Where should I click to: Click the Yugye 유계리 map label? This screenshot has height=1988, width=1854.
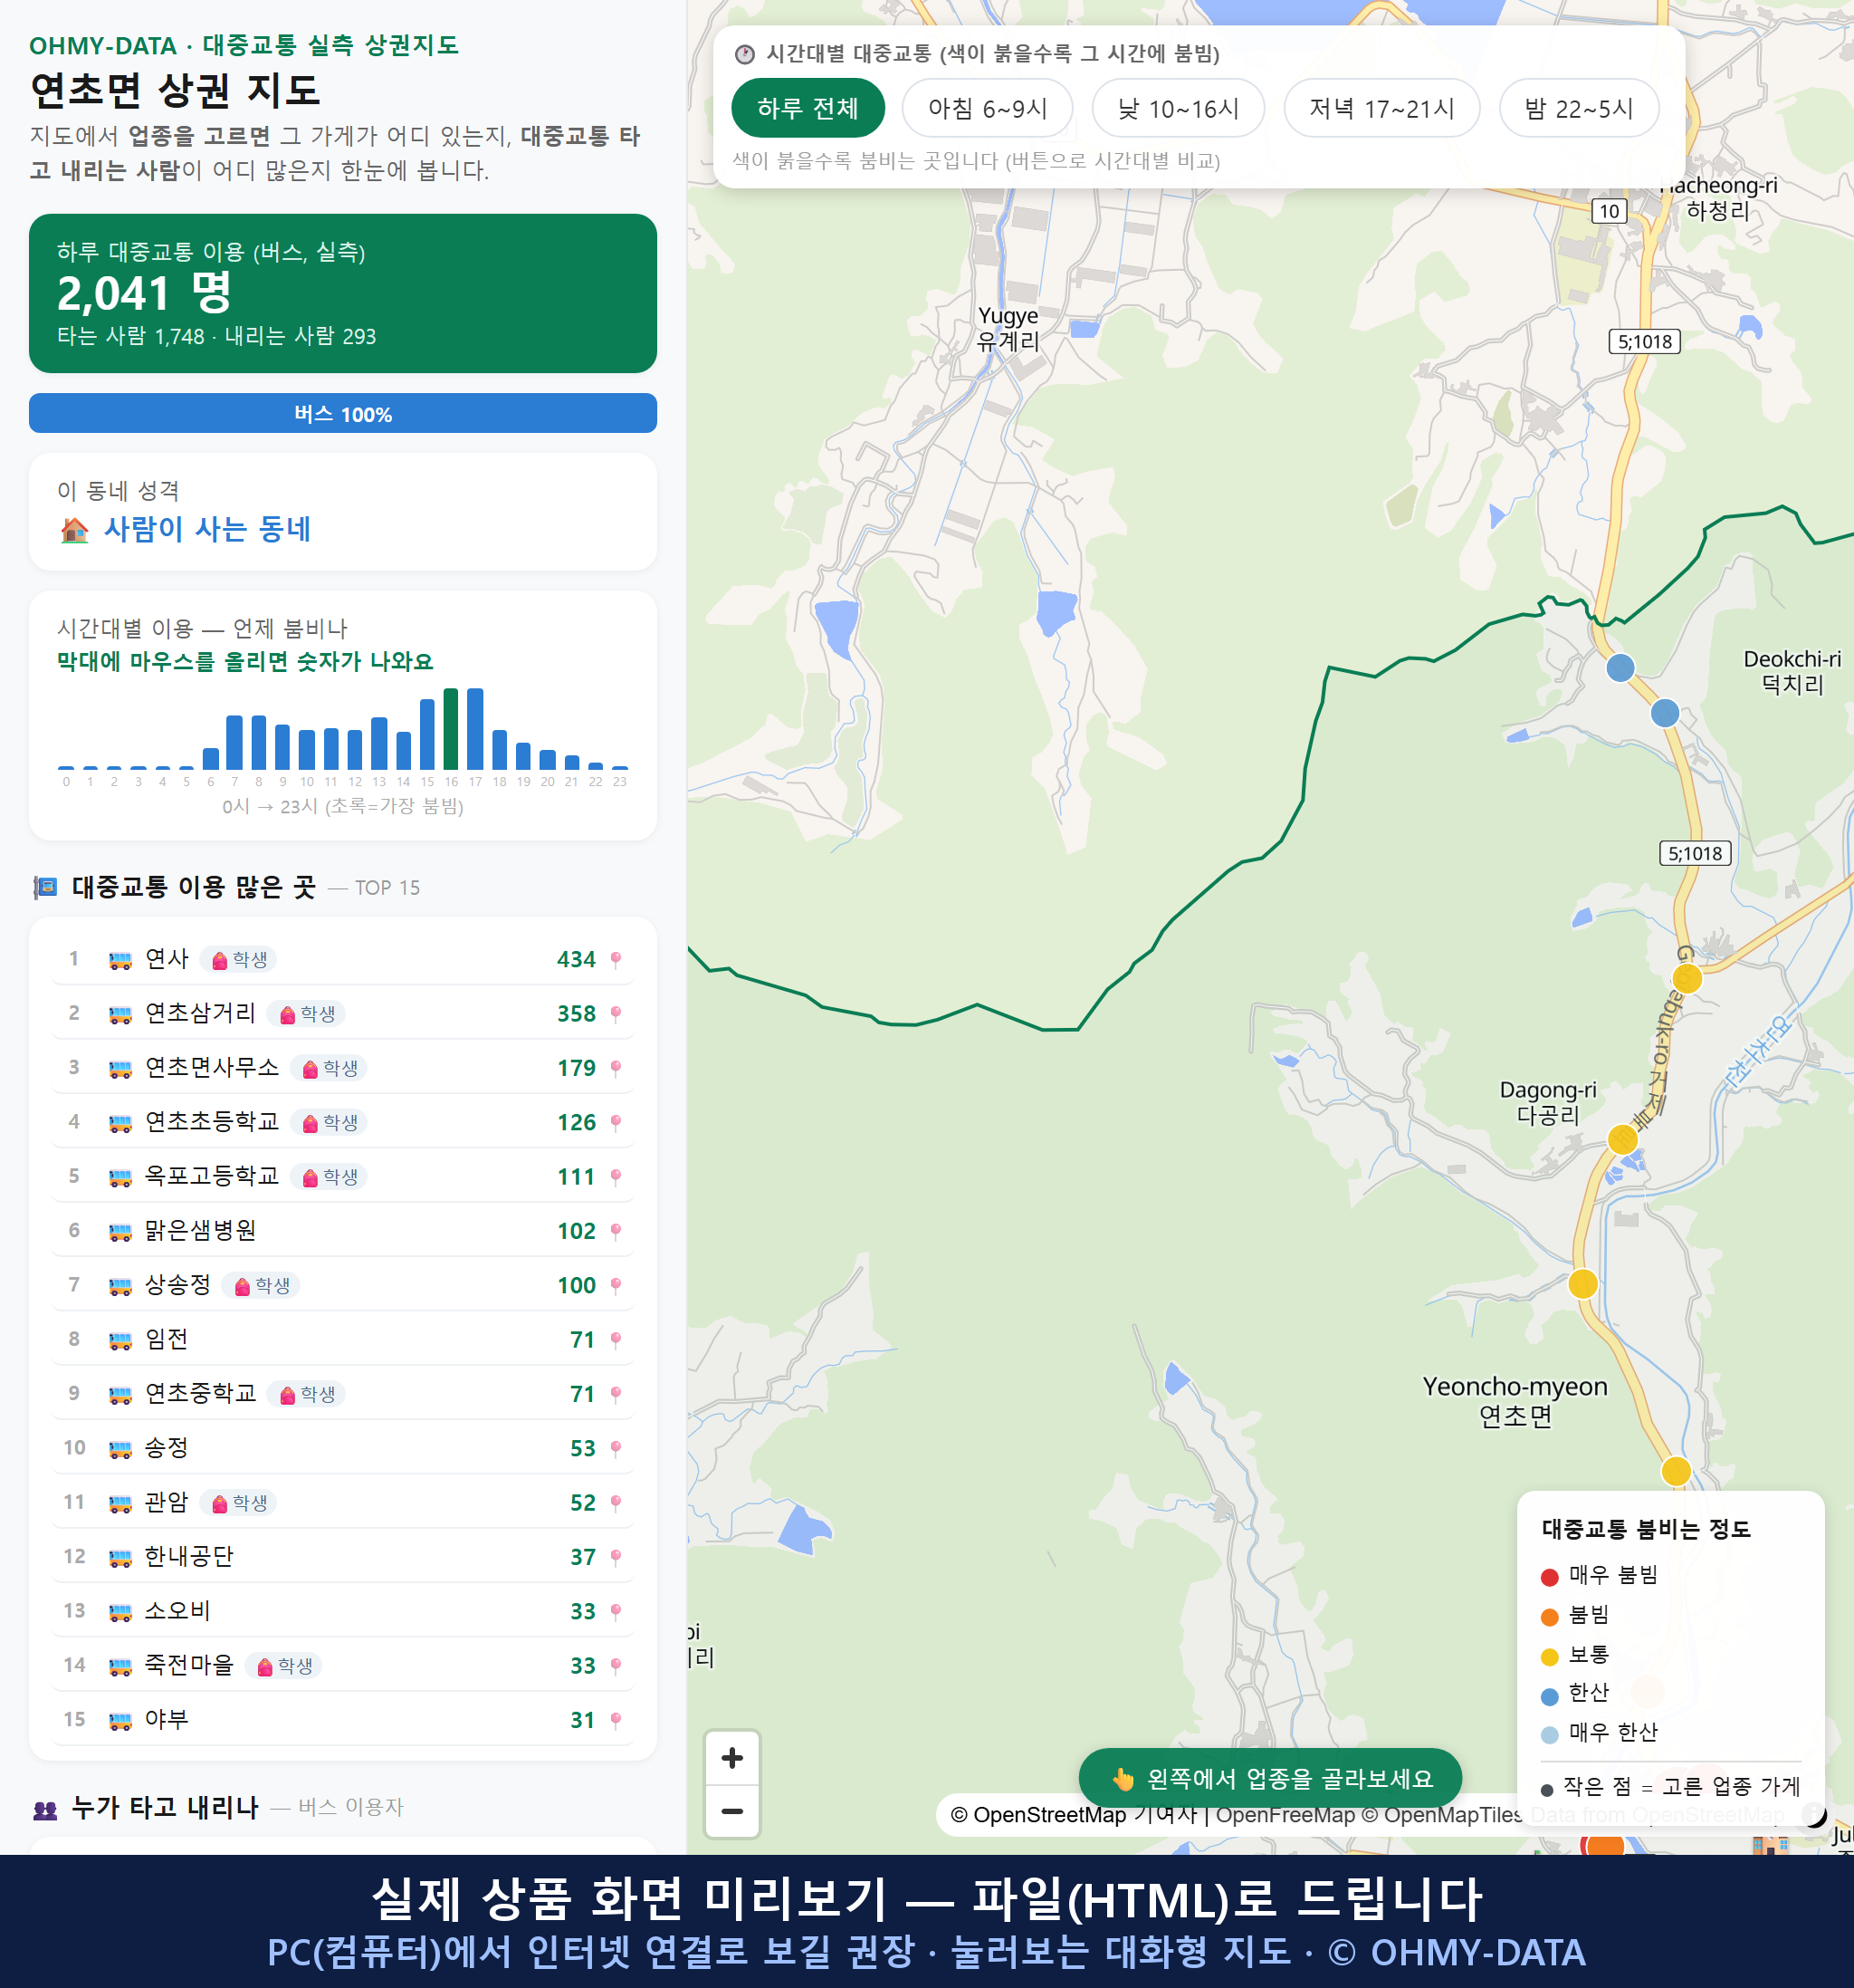tap(1008, 328)
